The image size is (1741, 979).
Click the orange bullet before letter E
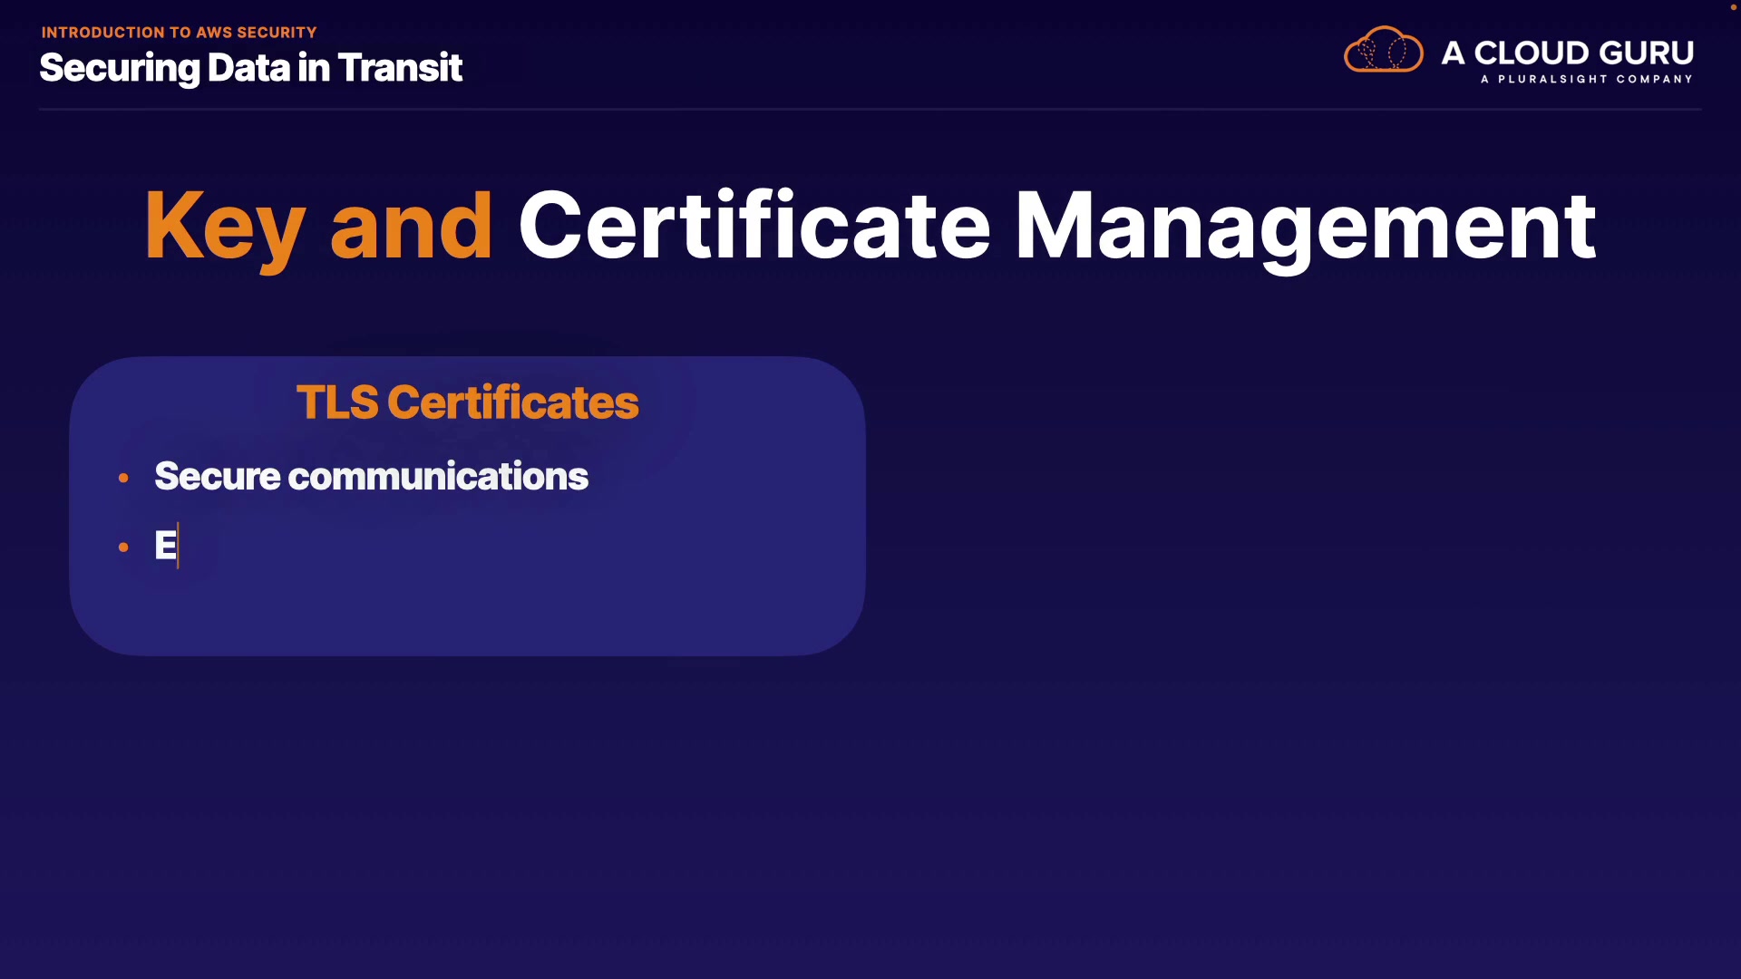point(123,547)
